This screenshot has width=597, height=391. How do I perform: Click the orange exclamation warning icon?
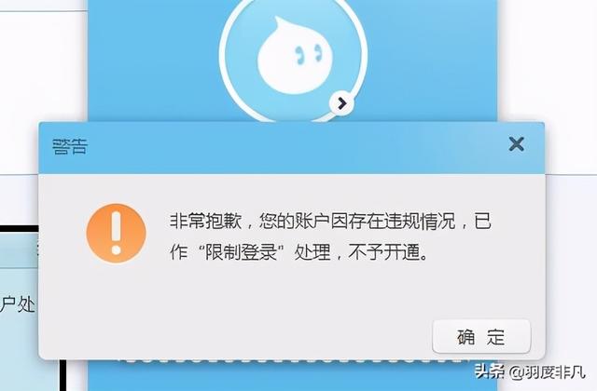pos(116,234)
